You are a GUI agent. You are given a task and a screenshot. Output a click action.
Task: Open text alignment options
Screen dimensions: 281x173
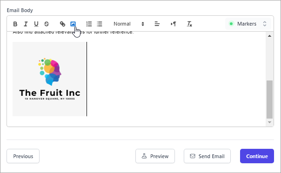157,24
